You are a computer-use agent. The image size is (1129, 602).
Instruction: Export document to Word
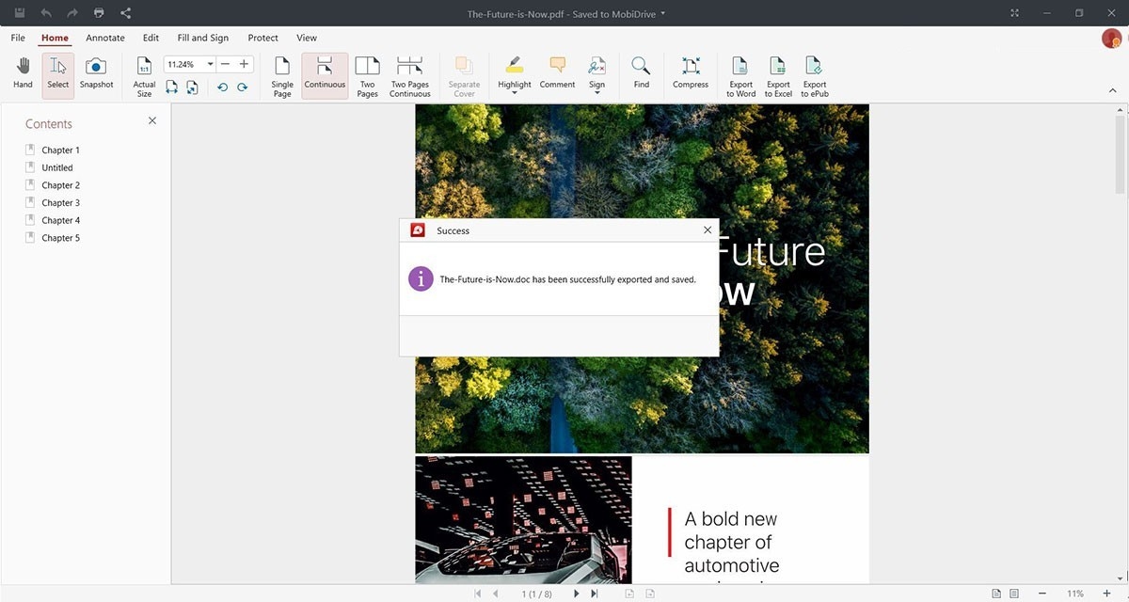point(740,77)
